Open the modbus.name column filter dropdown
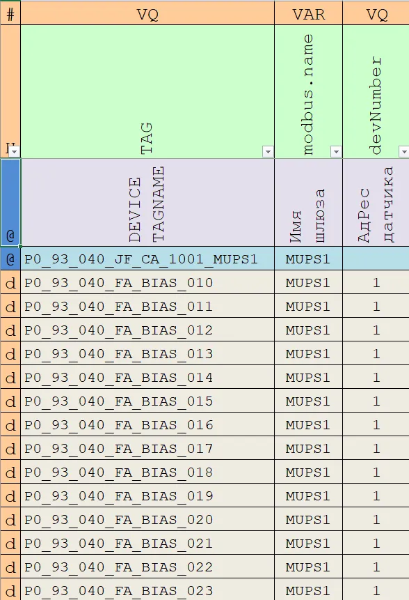The image size is (409, 600). tap(336, 152)
